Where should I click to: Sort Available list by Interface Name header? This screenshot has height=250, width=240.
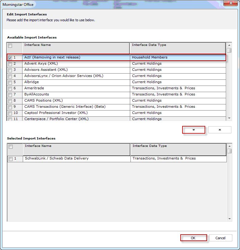click(x=76, y=48)
